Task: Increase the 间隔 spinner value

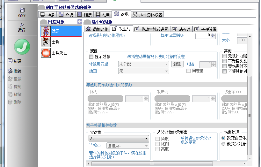Action: (214, 63)
